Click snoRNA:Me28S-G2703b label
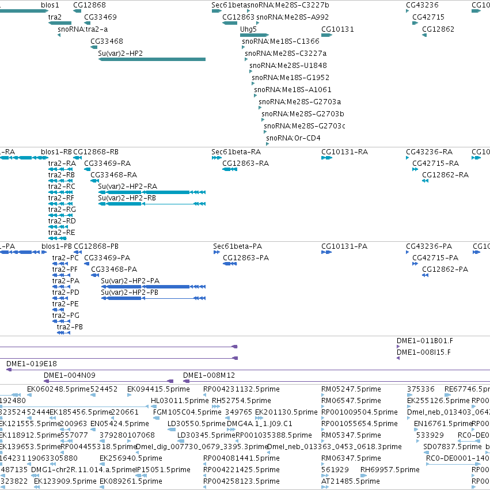The height and width of the screenshot is (490, 490). click(x=303, y=114)
